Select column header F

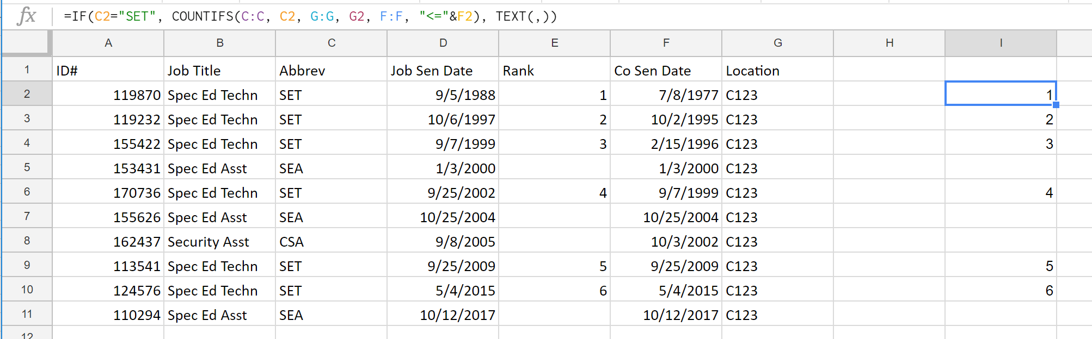click(666, 43)
